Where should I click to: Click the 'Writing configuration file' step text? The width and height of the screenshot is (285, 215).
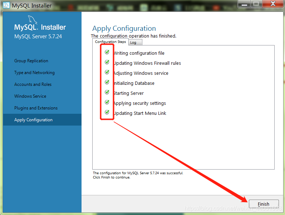click(139, 53)
